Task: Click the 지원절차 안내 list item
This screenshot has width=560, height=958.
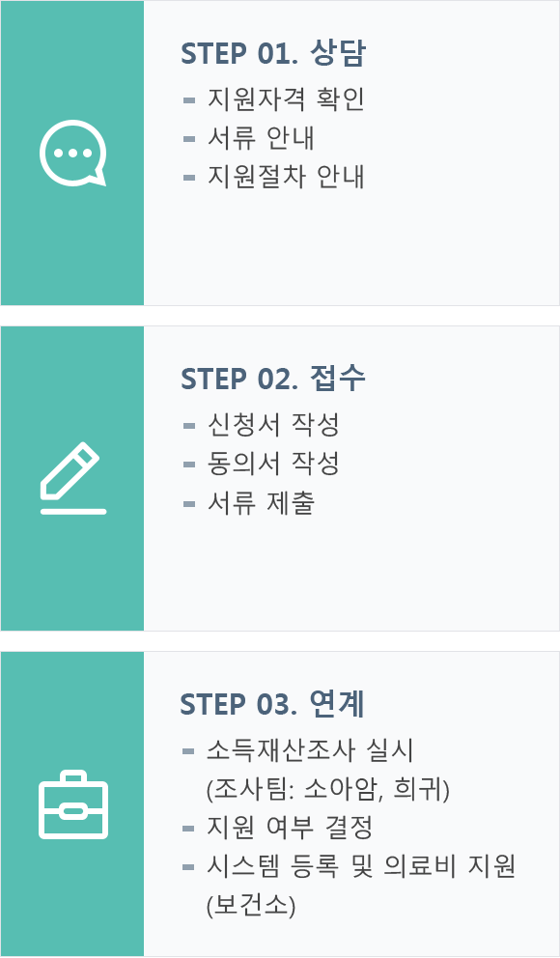Action: (x=286, y=177)
